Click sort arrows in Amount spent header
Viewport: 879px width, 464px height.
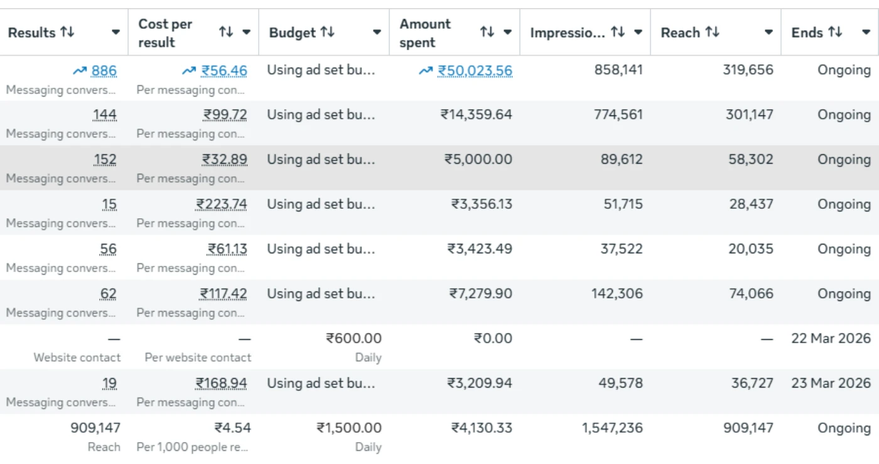[487, 32]
